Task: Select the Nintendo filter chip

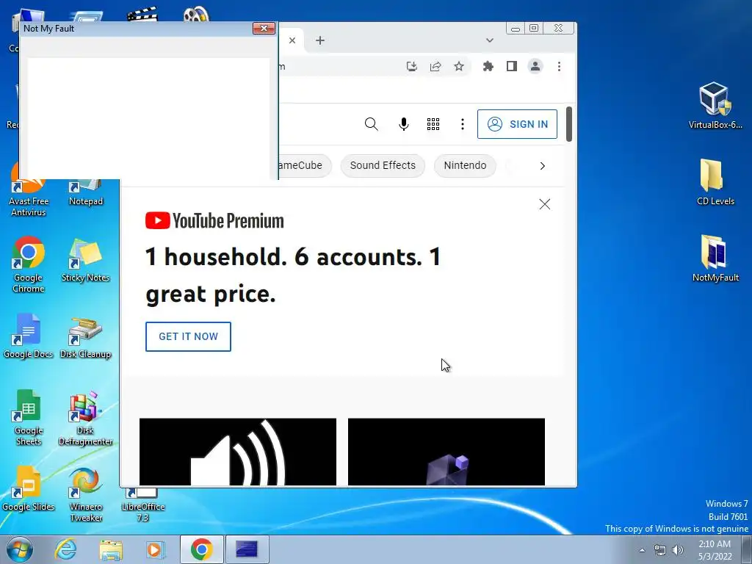Action: [465, 165]
